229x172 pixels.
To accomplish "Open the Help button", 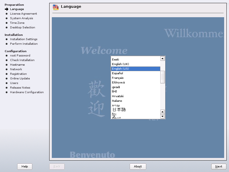I will 25,167.
